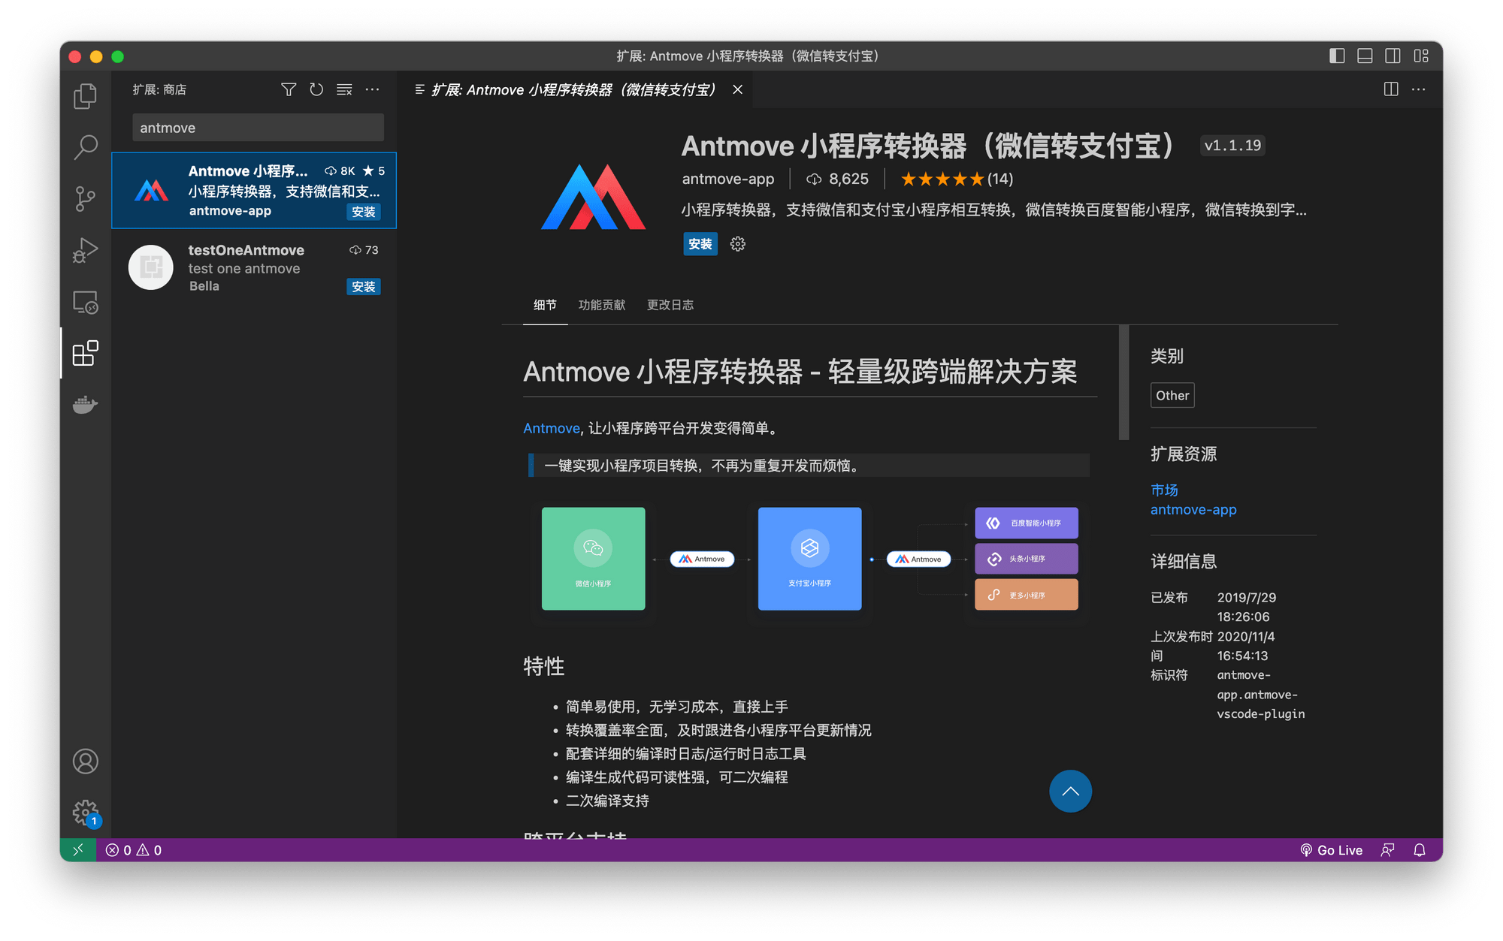Click the 2020/11/4 last released date
1503x941 pixels.
1246,646
